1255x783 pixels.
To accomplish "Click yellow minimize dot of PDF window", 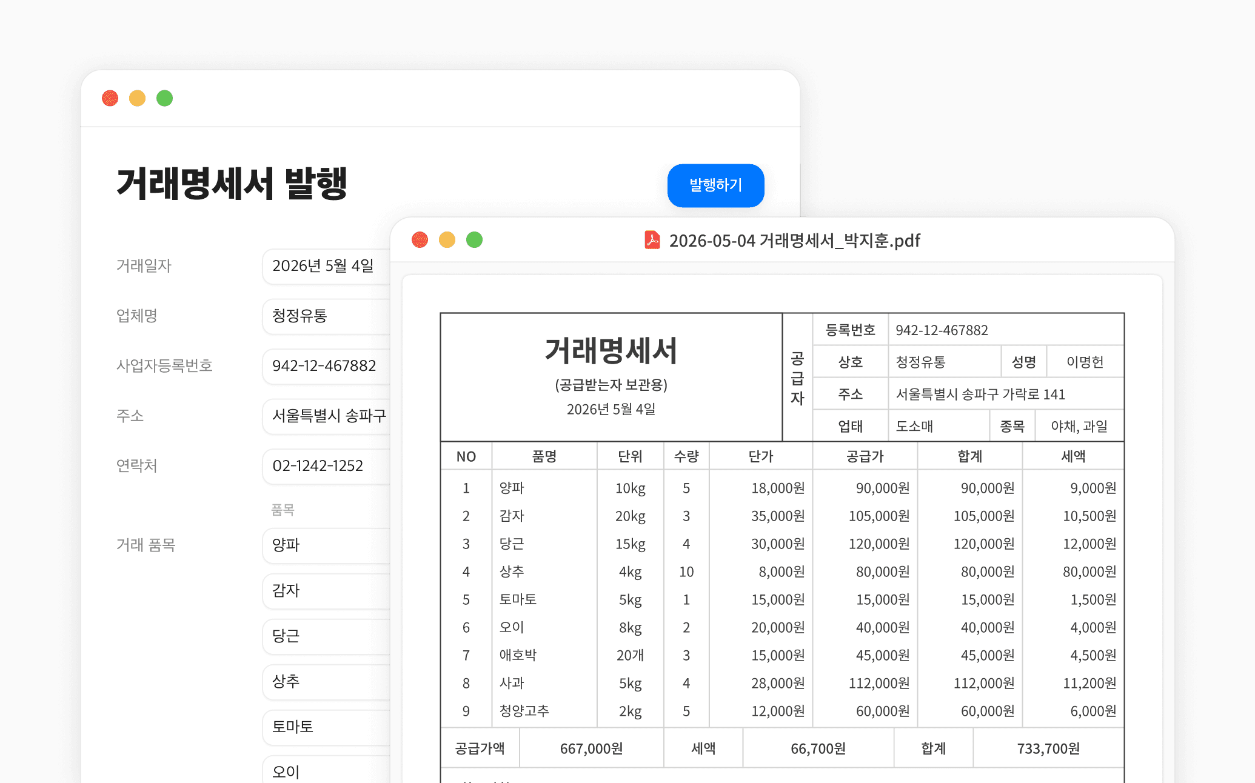I will point(447,240).
